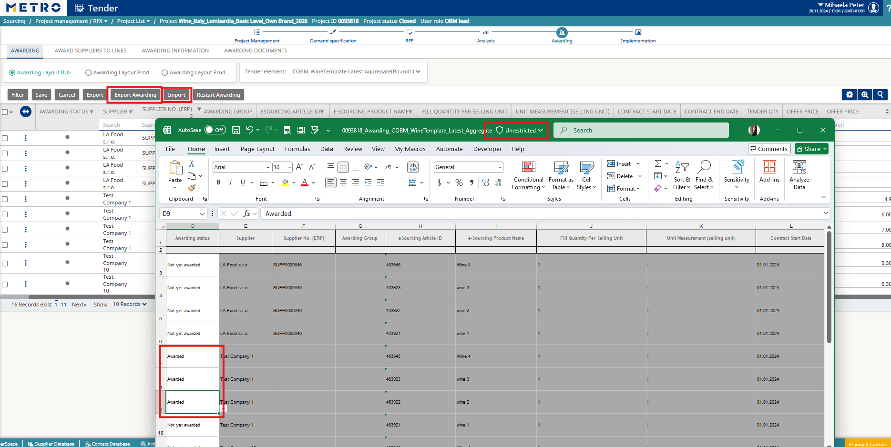Click the Italic formatting icon
Screen dimensions: 891x447
(x=231, y=183)
